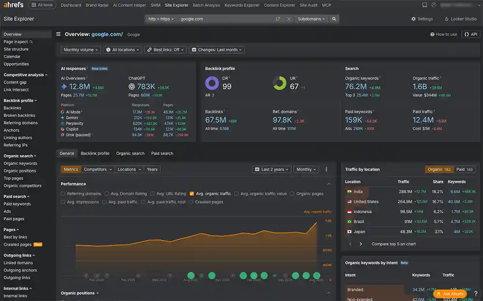
Task: Click the Page inspect search icon
Action: (31, 41)
